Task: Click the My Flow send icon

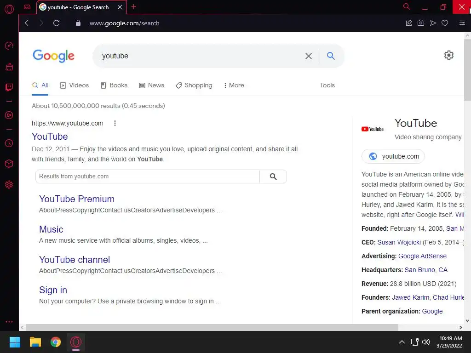Action: click(x=433, y=23)
